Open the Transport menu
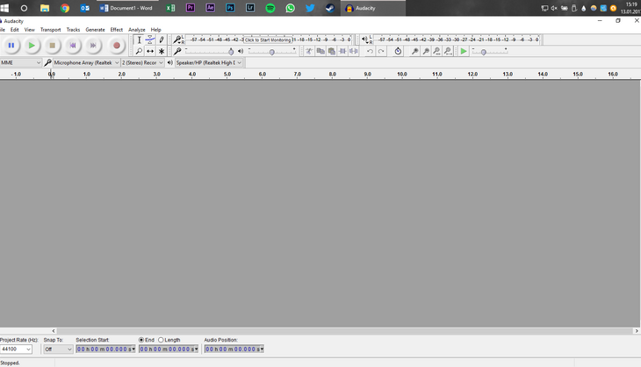The image size is (641, 367). coord(50,30)
